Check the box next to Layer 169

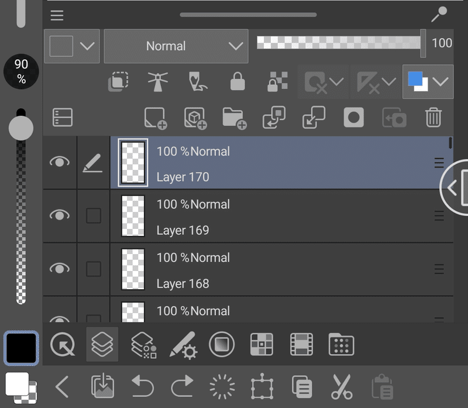point(94,216)
